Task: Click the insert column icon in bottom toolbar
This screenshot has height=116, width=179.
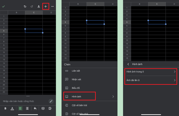Action: coord(50,108)
